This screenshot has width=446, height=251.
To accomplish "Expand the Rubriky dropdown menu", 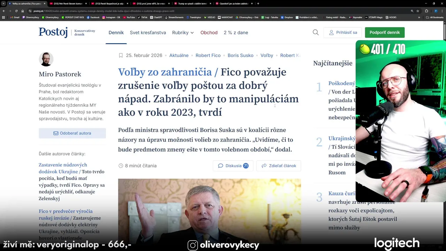I will coord(183,32).
